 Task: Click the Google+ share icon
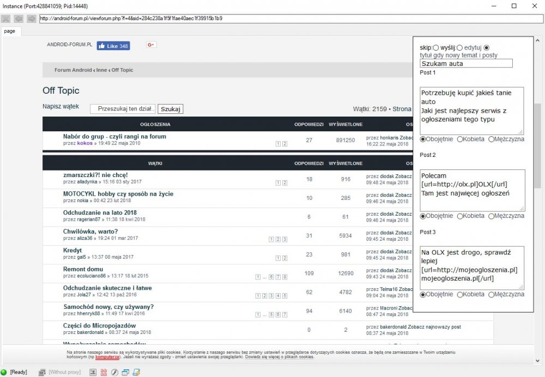coord(152,45)
